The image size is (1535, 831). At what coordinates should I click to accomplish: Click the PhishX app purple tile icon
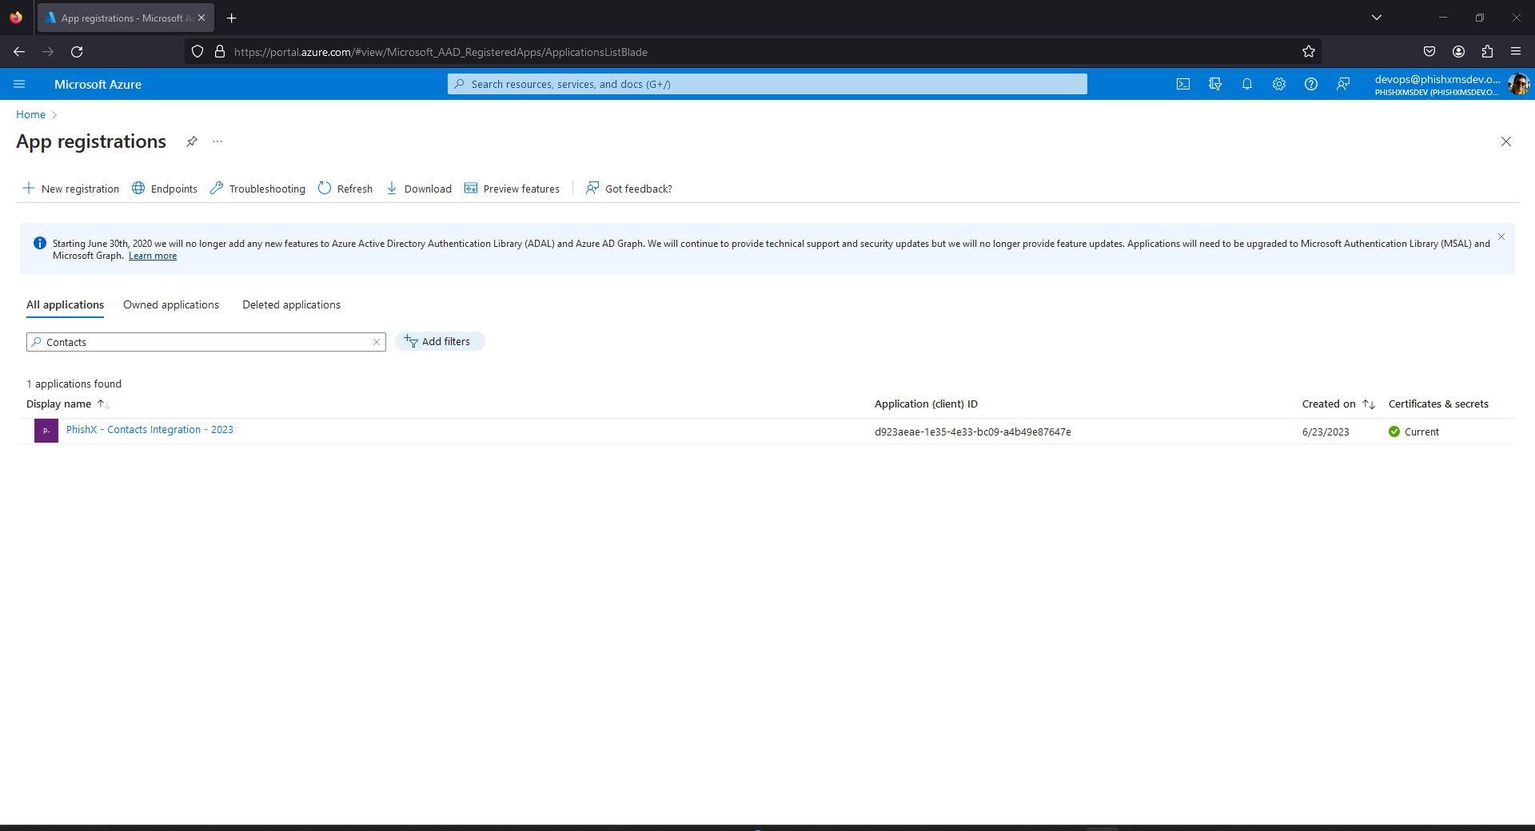point(46,431)
